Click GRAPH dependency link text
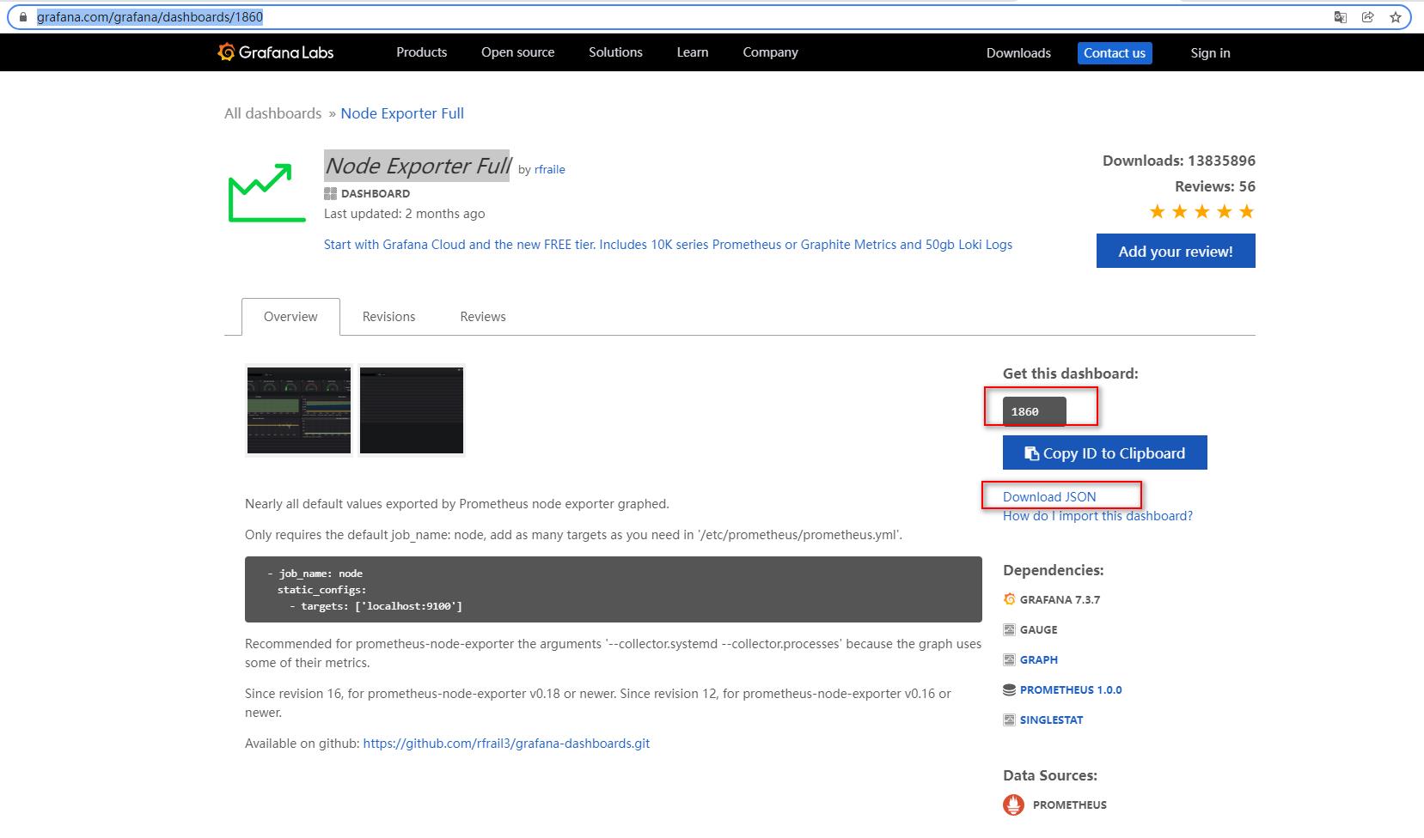The image size is (1424, 838). click(1039, 660)
